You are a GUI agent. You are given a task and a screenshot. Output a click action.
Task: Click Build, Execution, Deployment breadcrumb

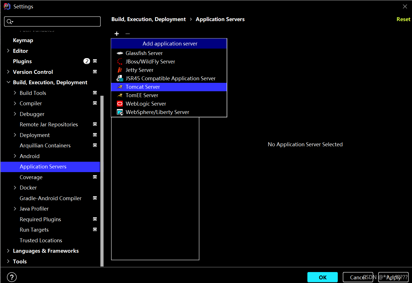click(x=148, y=19)
